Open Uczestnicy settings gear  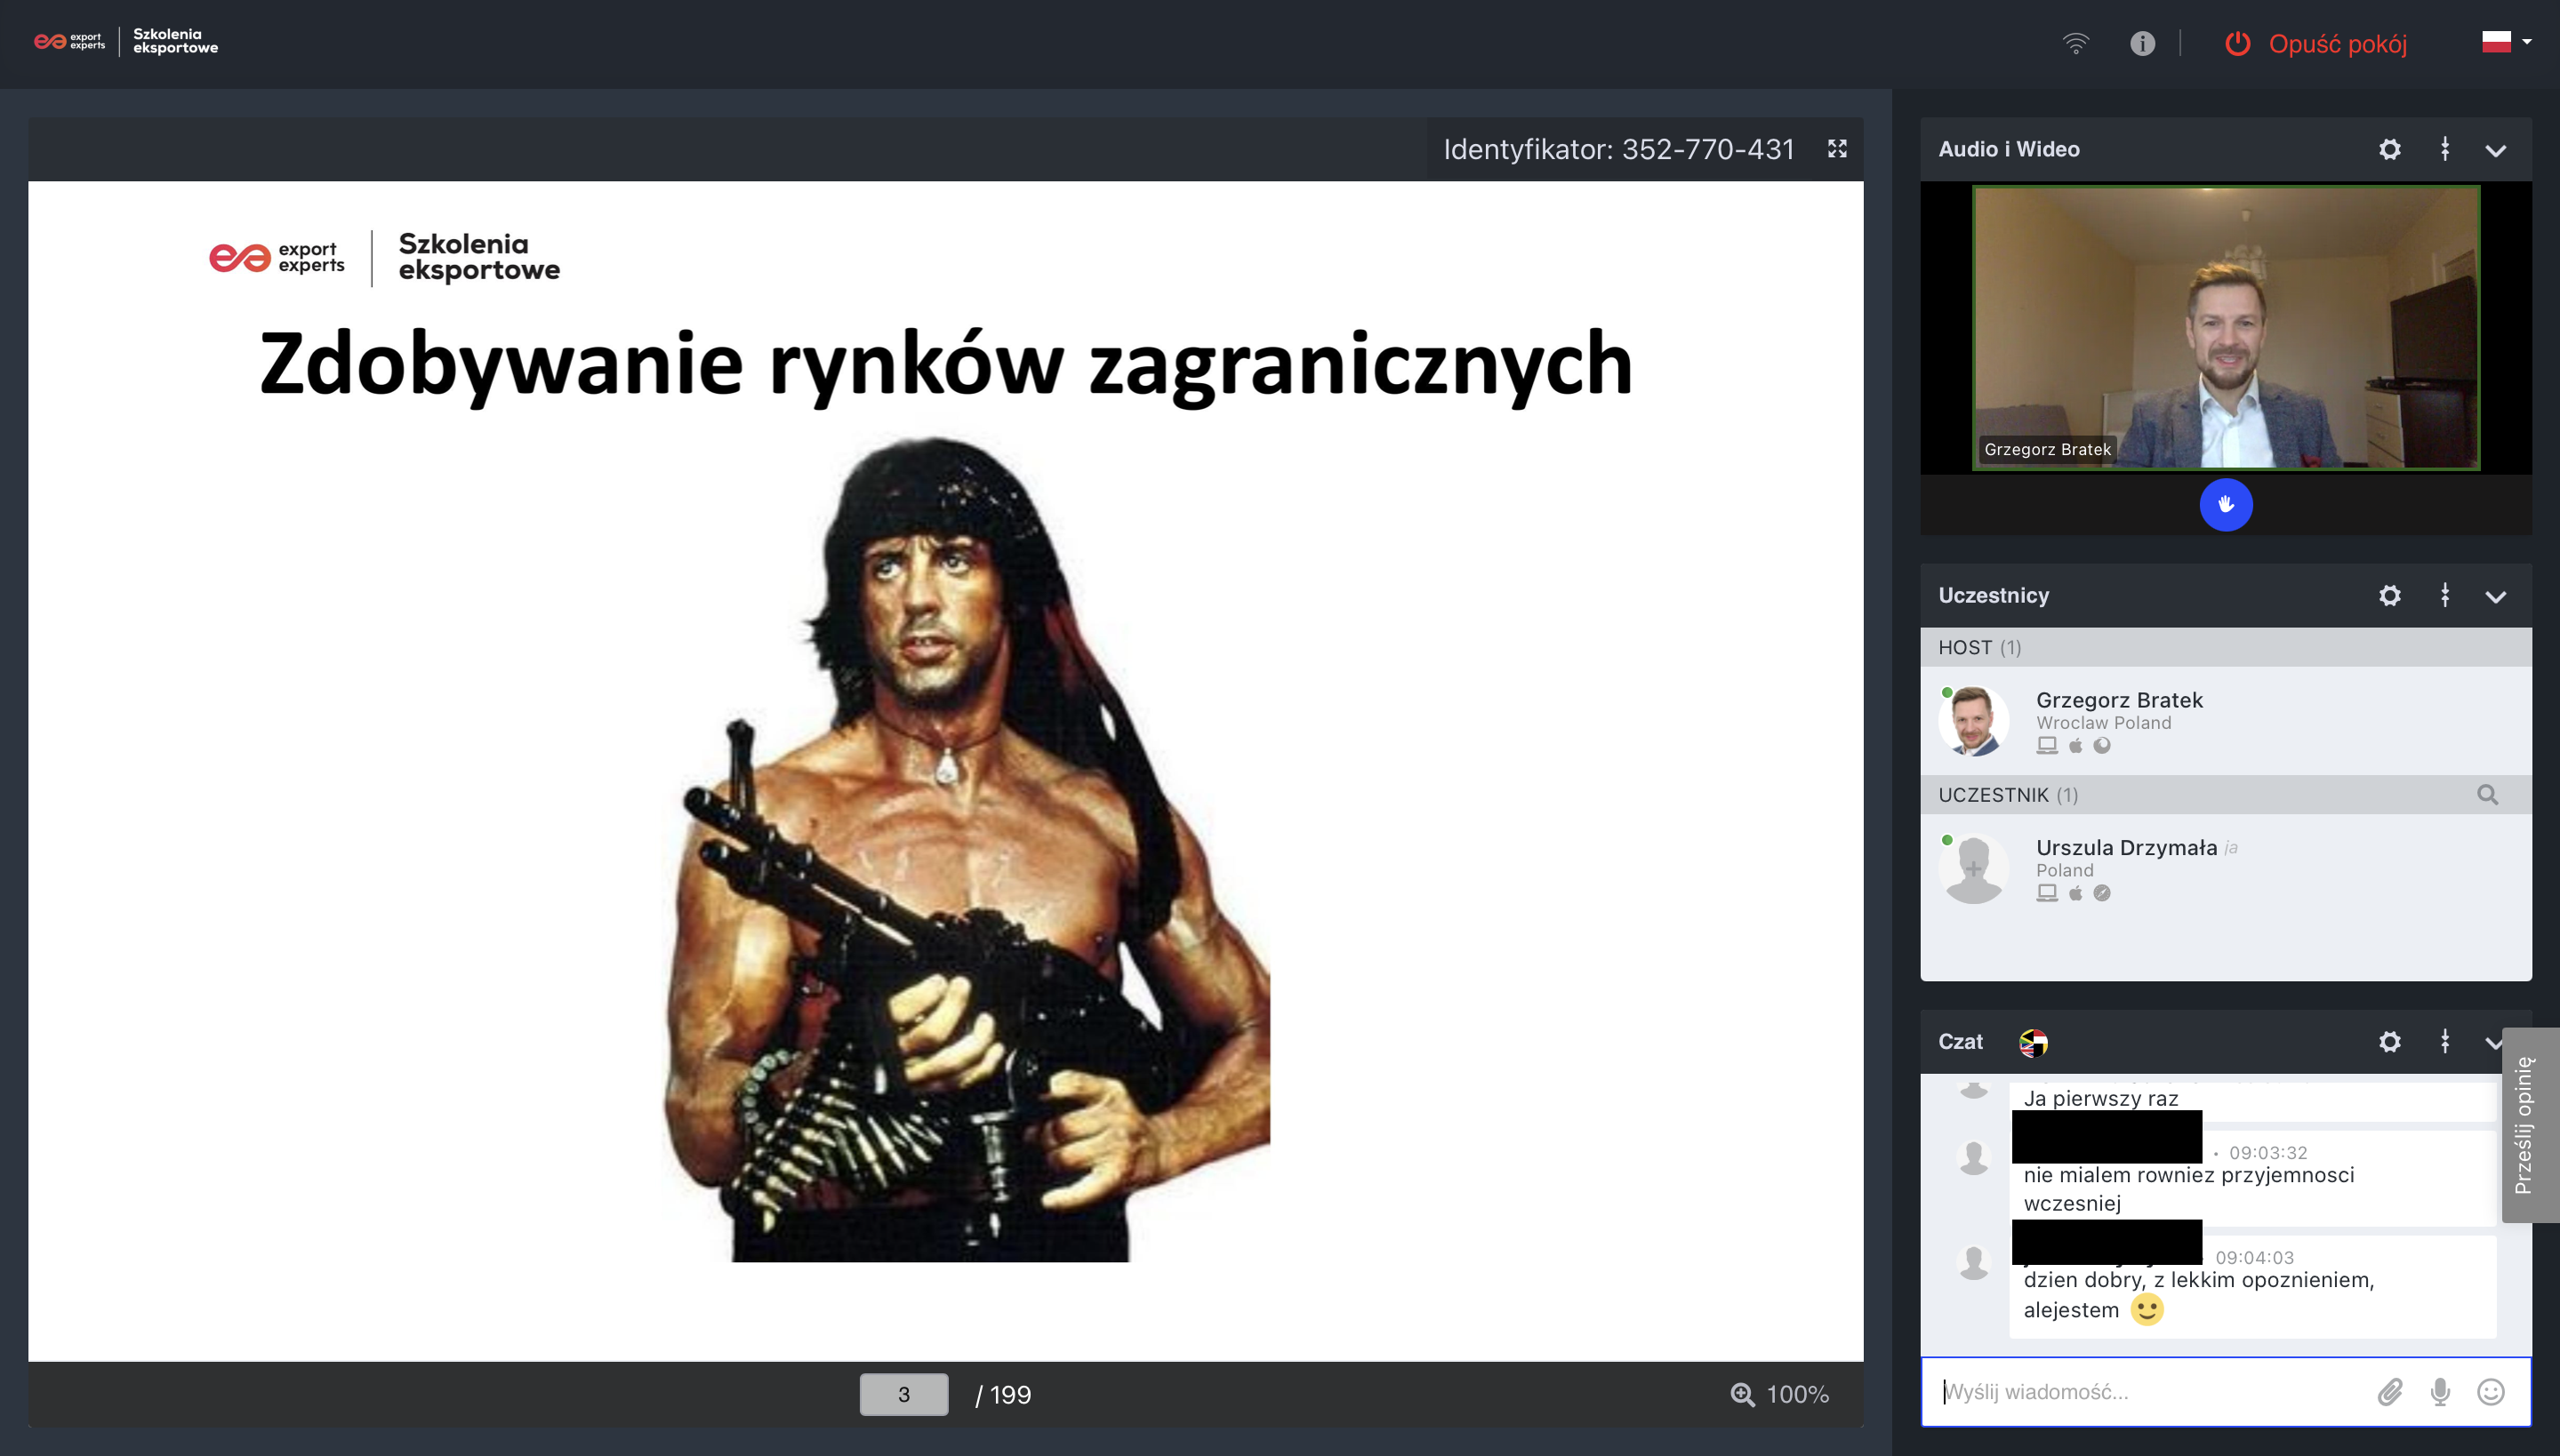[x=2389, y=596]
